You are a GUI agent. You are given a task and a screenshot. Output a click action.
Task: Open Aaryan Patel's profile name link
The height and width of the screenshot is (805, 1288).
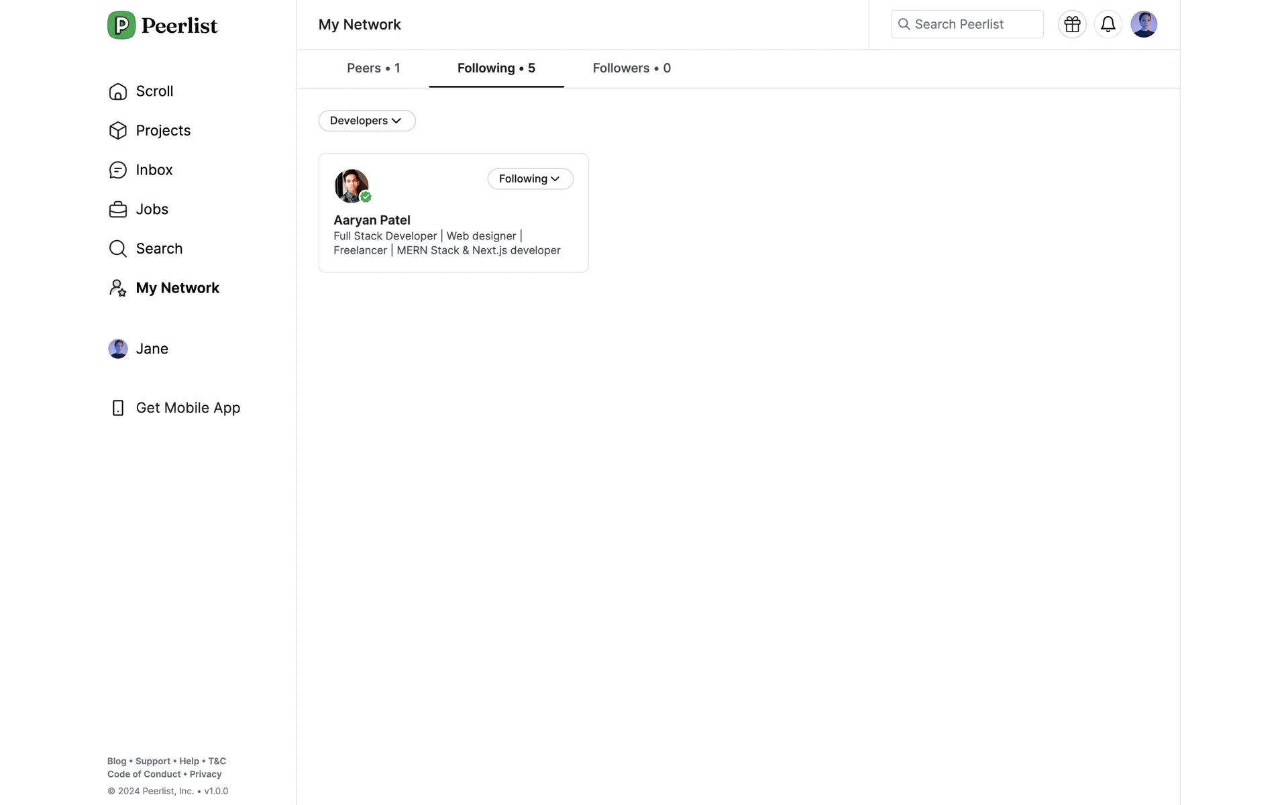tap(372, 220)
